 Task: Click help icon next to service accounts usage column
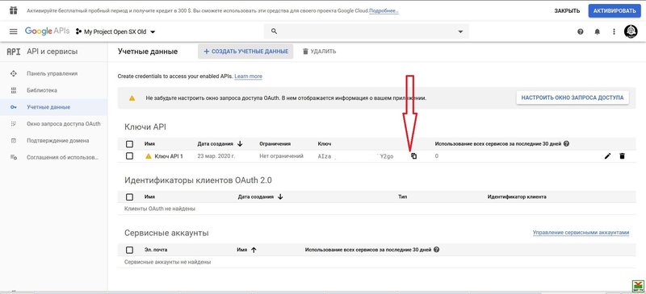[x=436, y=250]
